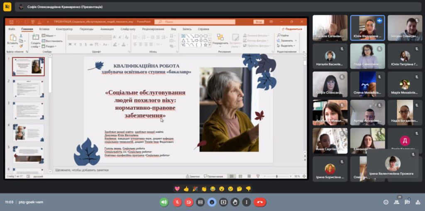The width and height of the screenshot is (425, 211).
Task: Open meeting details info icon
Action: point(386,202)
